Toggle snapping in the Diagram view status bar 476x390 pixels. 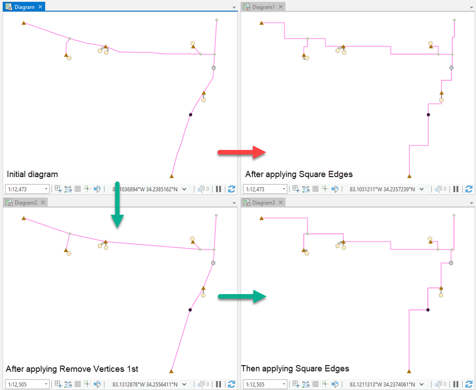click(68, 189)
